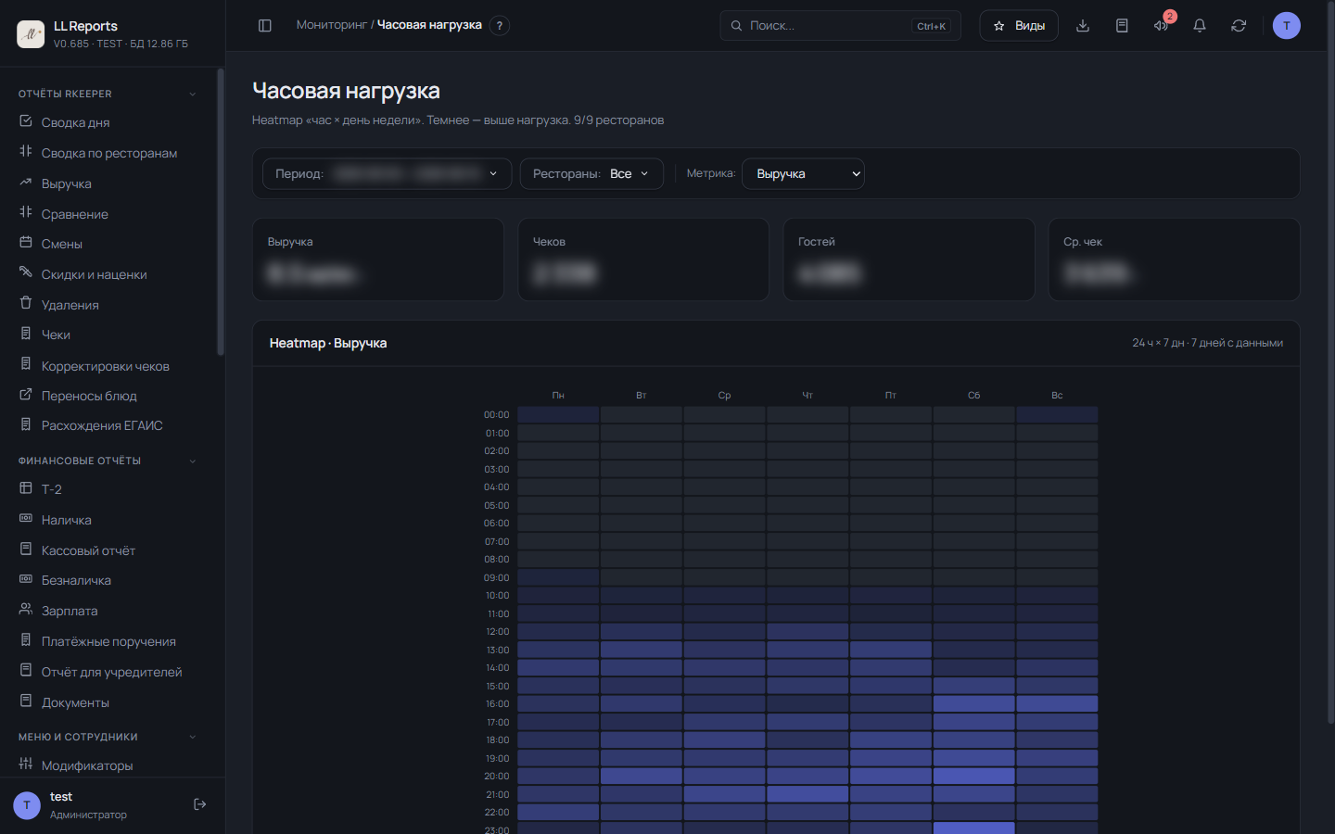Toggle the sidebar panel icon
This screenshot has height=834, width=1335.
point(265,26)
